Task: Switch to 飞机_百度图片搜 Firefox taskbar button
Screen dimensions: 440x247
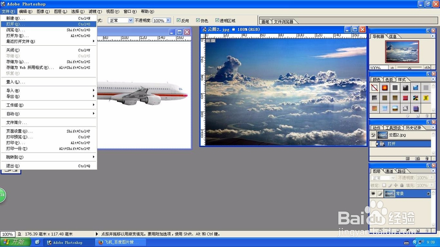Action: click(121, 242)
